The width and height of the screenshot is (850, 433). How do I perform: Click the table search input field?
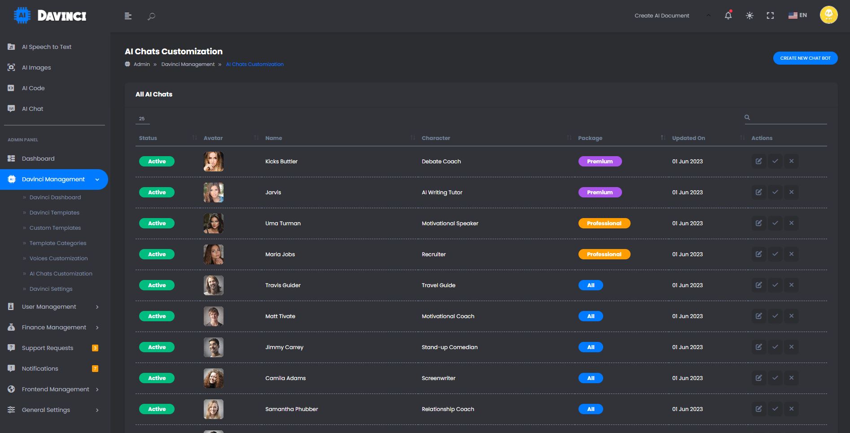point(789,118)
